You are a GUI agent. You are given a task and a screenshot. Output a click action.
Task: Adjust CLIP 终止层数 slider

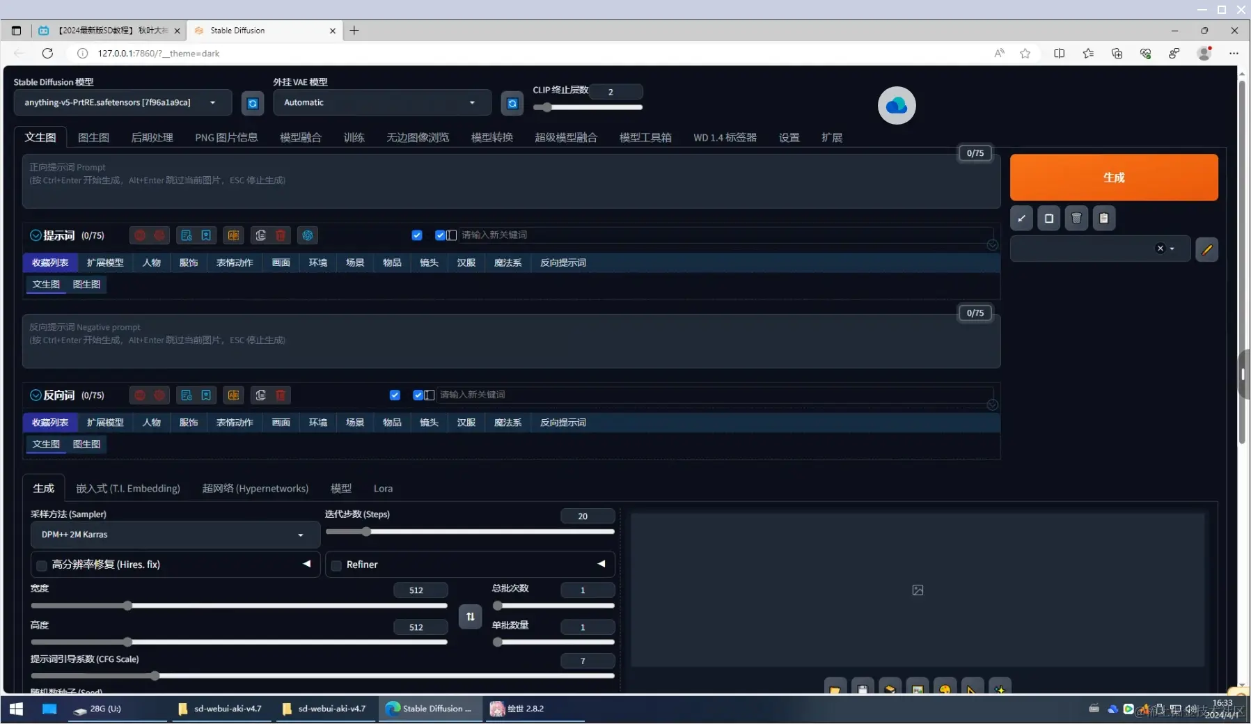click(x=588, y=107)
